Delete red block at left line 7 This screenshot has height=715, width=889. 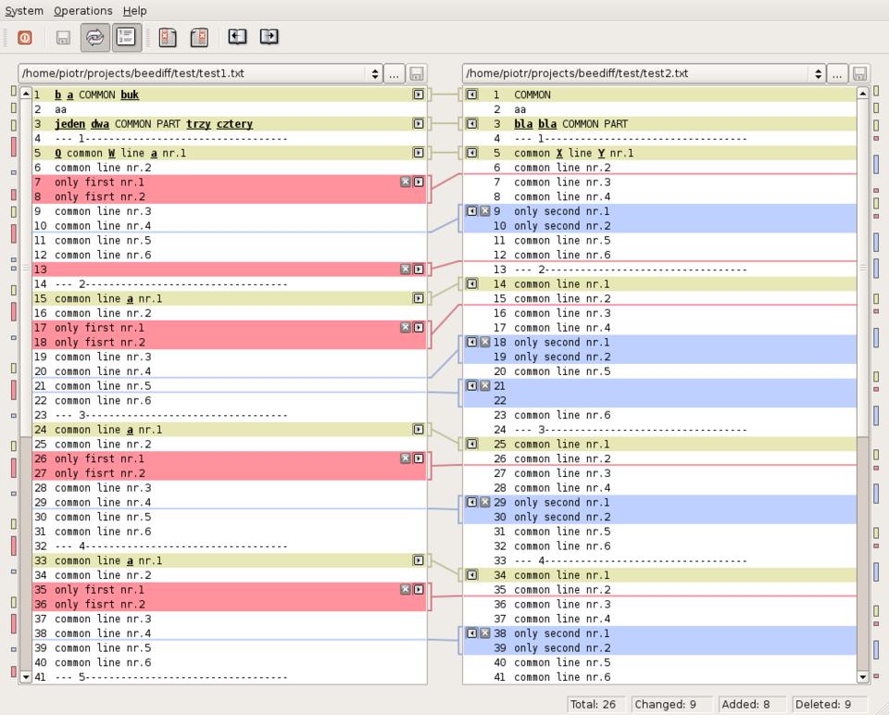click(405, 182)
